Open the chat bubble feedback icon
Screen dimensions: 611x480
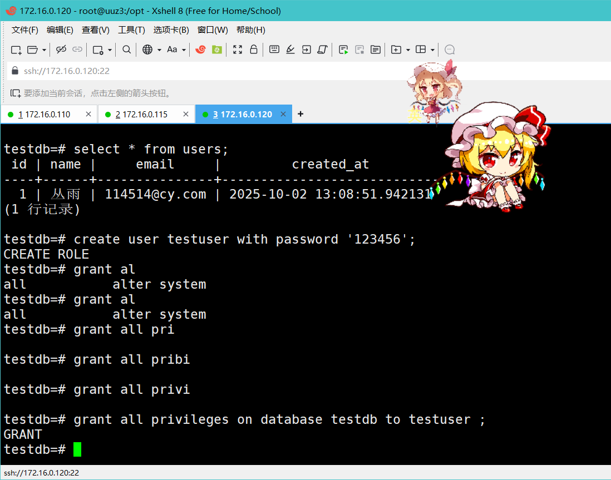click(x=450, y=50)
